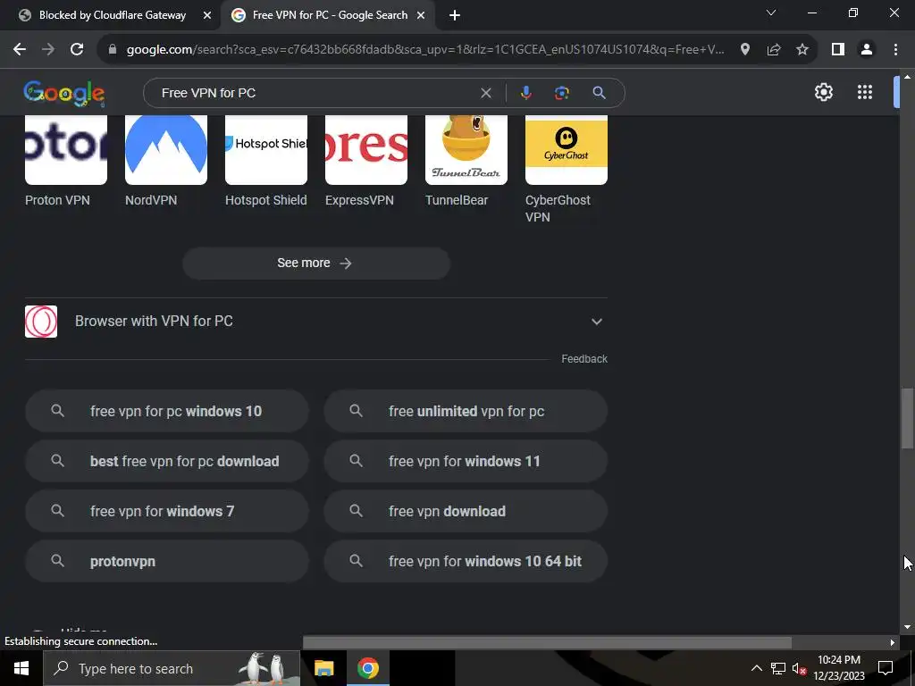Close the Blocked by Cloudflare Gateway tab

(207, 16)
